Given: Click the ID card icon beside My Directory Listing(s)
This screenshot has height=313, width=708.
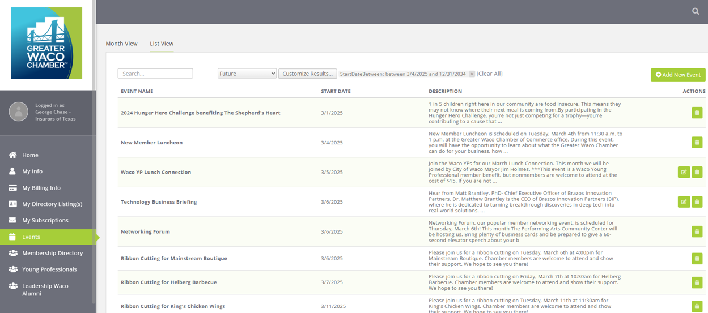Looking at the screenshot, I should [x=12, y=204].
